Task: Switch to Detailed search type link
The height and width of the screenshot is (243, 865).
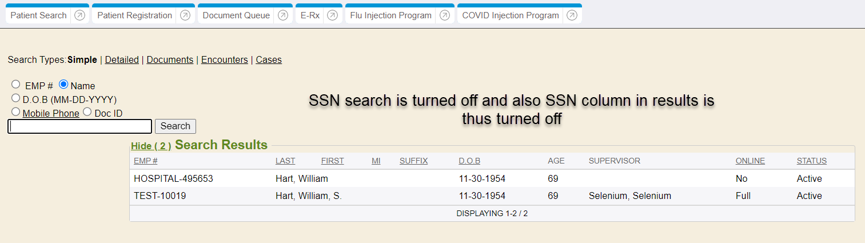Action: [122, 59]
